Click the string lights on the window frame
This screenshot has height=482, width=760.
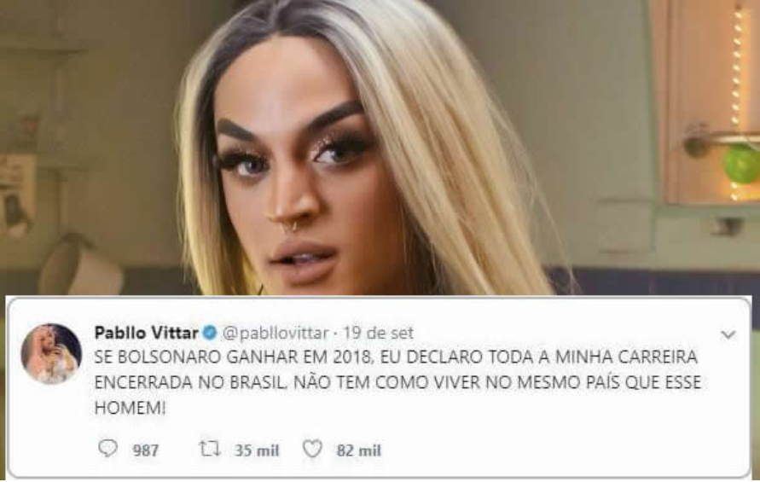pyautogui.click(x=737, y=102)
